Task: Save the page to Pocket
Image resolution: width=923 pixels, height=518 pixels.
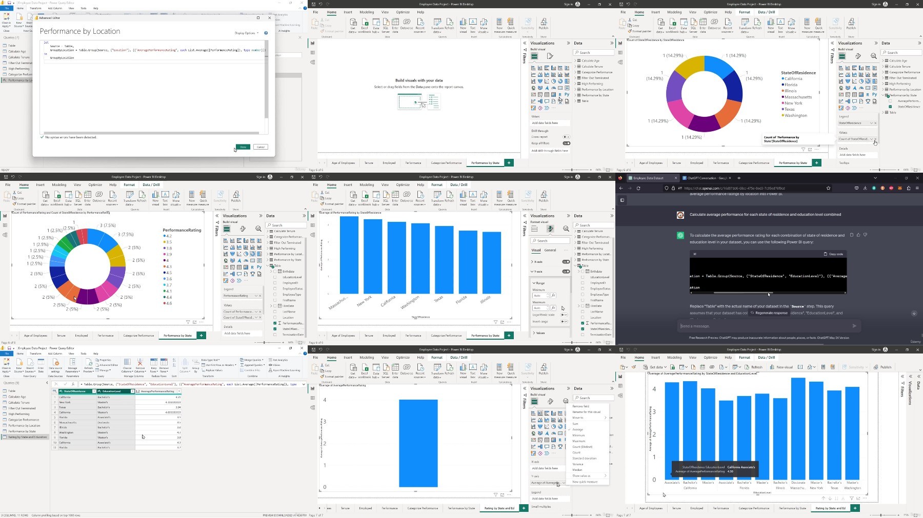Action: (x=856, y=188)
